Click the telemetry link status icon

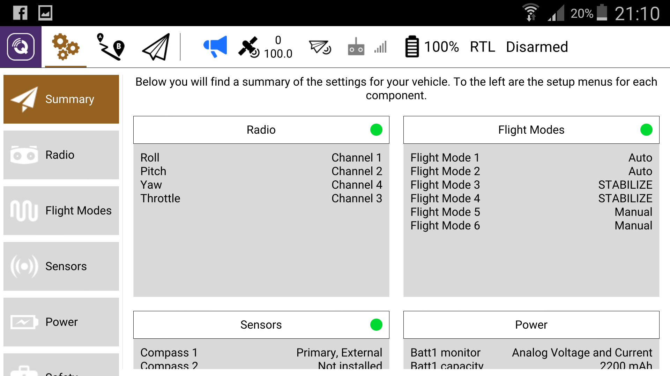tap(320, 47)
